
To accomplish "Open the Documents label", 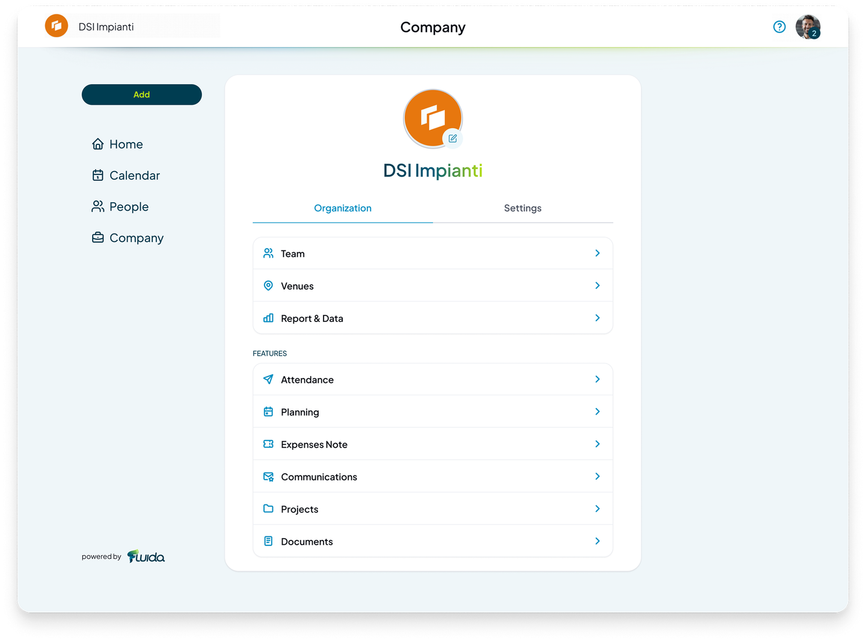I will click(307, 542).
